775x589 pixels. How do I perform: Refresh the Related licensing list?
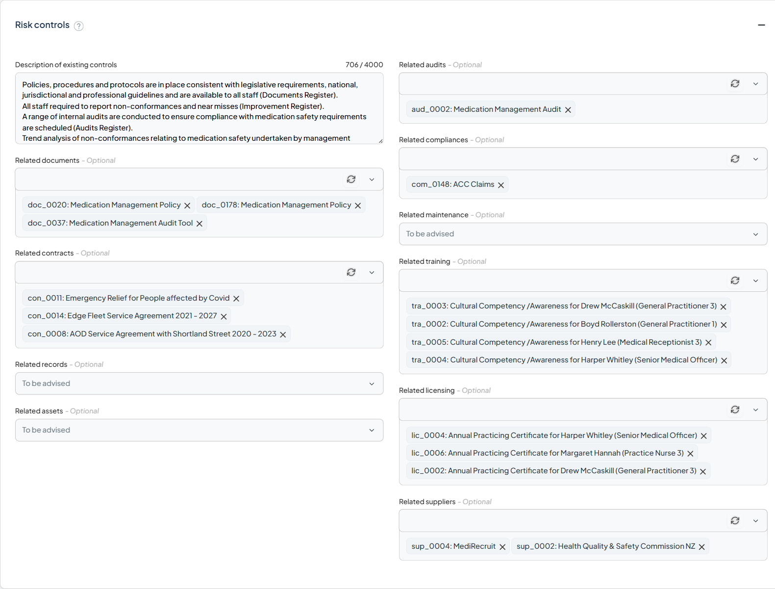[x=735, y=410]
